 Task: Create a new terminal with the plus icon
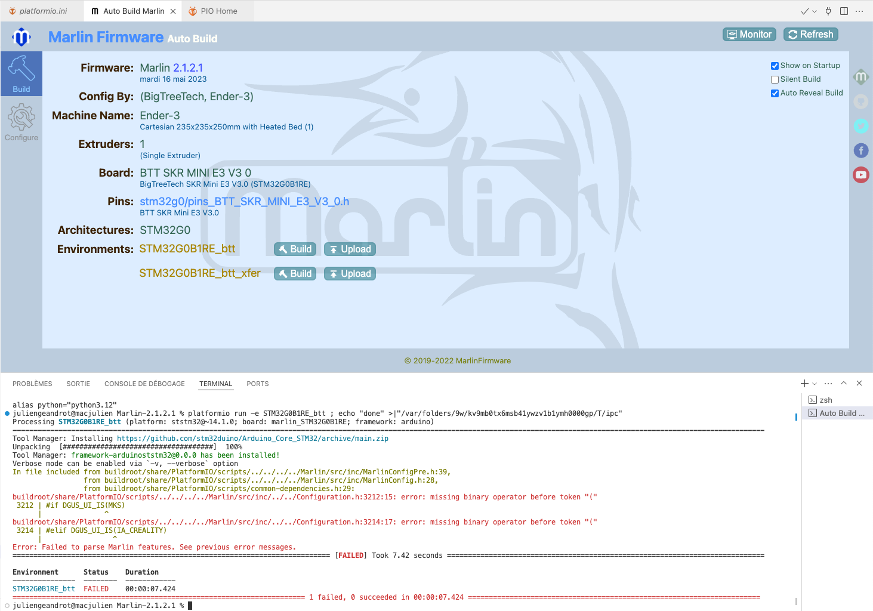click(804, 384)
